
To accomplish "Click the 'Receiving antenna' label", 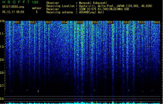I will (60, 12).
